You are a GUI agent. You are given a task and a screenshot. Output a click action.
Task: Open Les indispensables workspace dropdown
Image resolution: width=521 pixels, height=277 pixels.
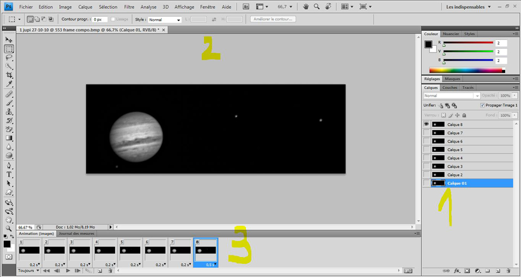[x=468, y=7]
